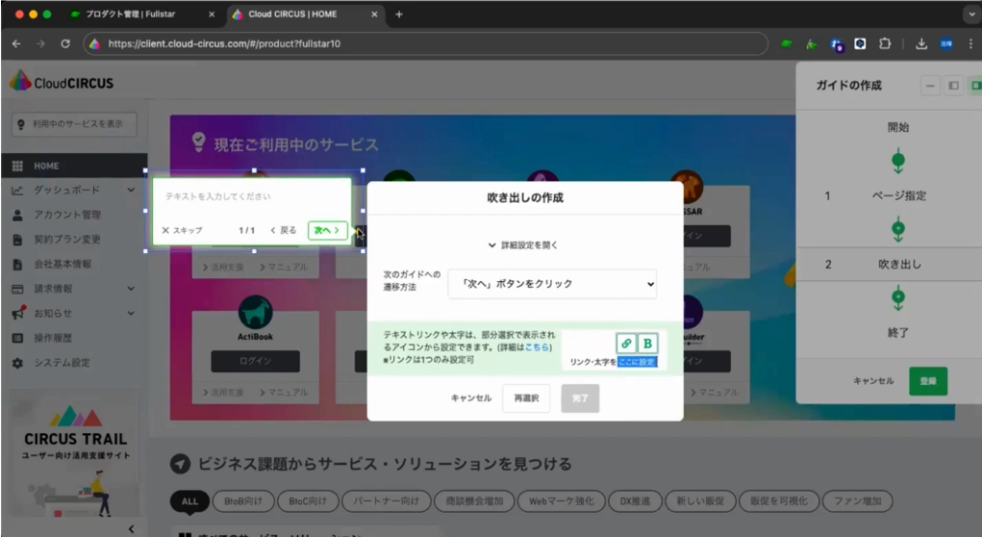The height and width of the screenshot is (537, 982).
Task: Click the green pin under ページ指定 step
Action: click(898, 230)
